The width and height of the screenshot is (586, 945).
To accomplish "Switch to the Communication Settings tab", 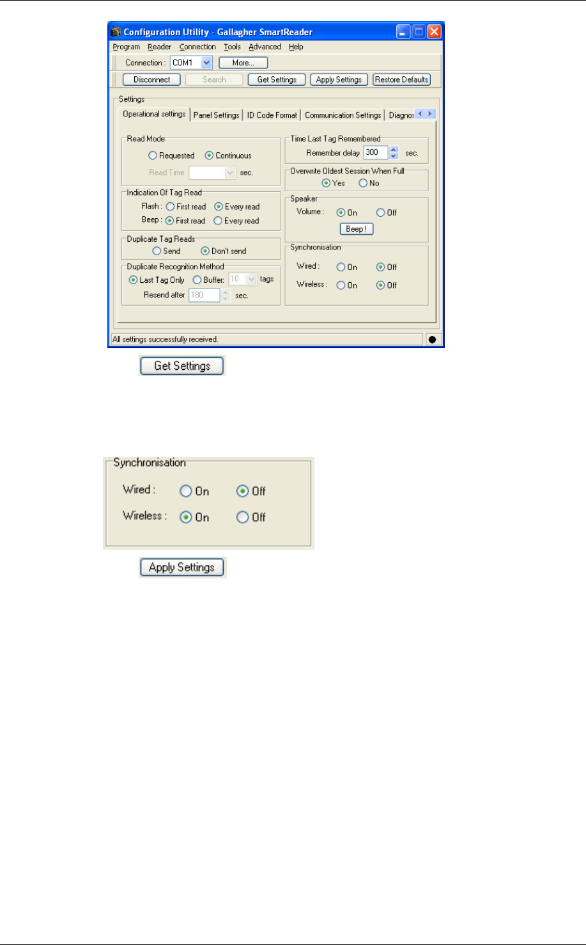I will [x=343, y=115].
